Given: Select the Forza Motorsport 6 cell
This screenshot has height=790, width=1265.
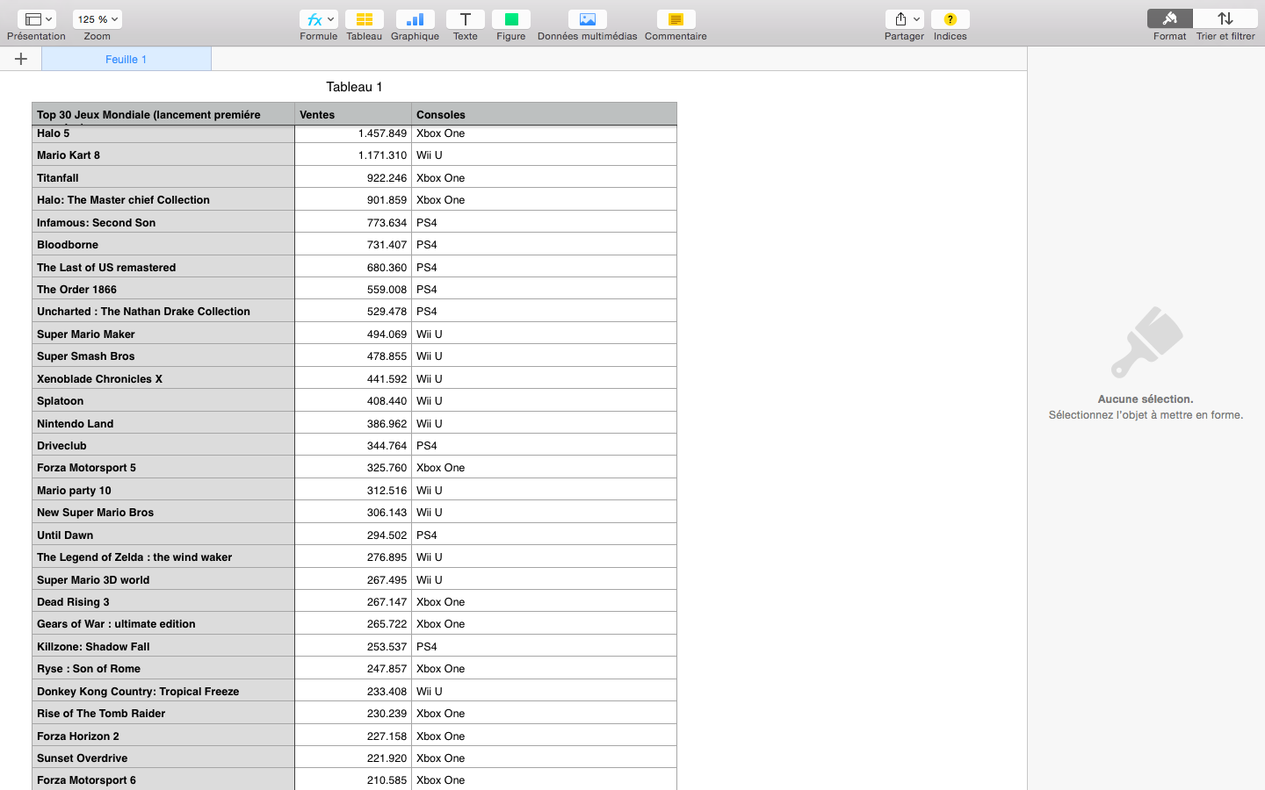Looking at the screenshot, I should click(x=163, y=779).
